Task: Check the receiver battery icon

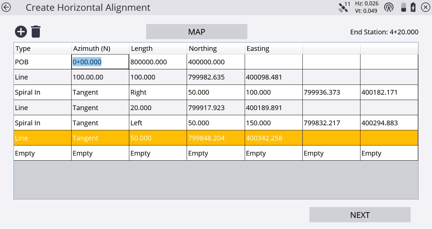Action: [x=403, y=7]
